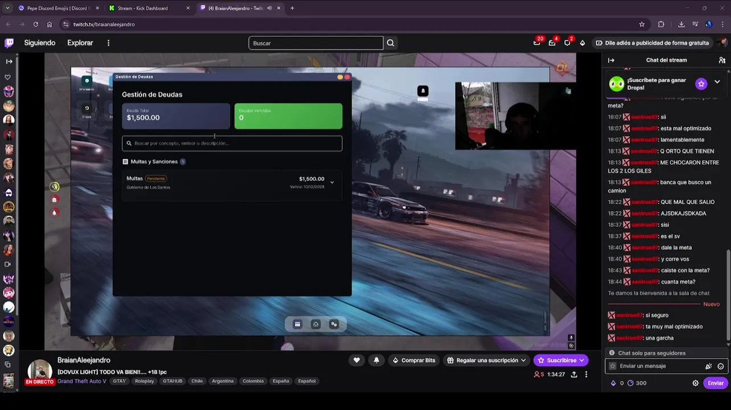Click the GTAHUB tag
The height and width of the screenshot is (410, 731).
tap(173, 381)
